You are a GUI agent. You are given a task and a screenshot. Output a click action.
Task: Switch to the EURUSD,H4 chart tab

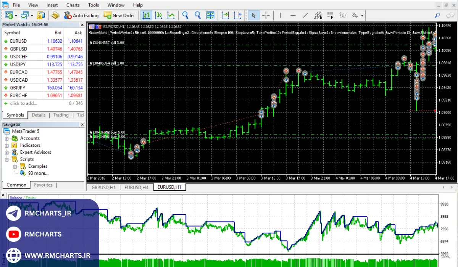pyautogui.click(x=137, y=187)
